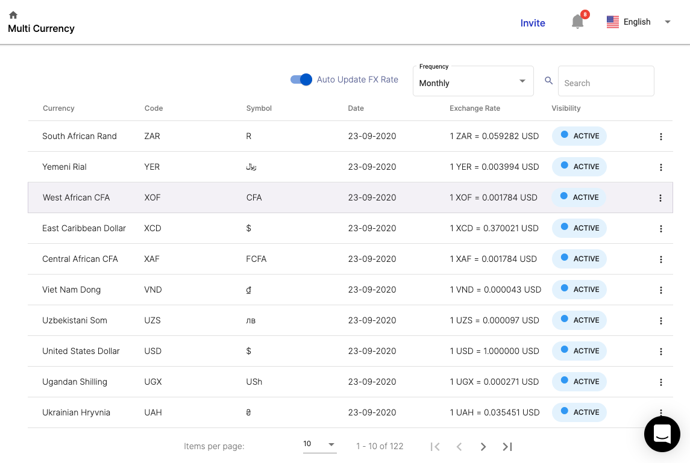Toggle ACTIVE visibility for Central African CFA
The image size is (690, 463).
tap(579, 259)
